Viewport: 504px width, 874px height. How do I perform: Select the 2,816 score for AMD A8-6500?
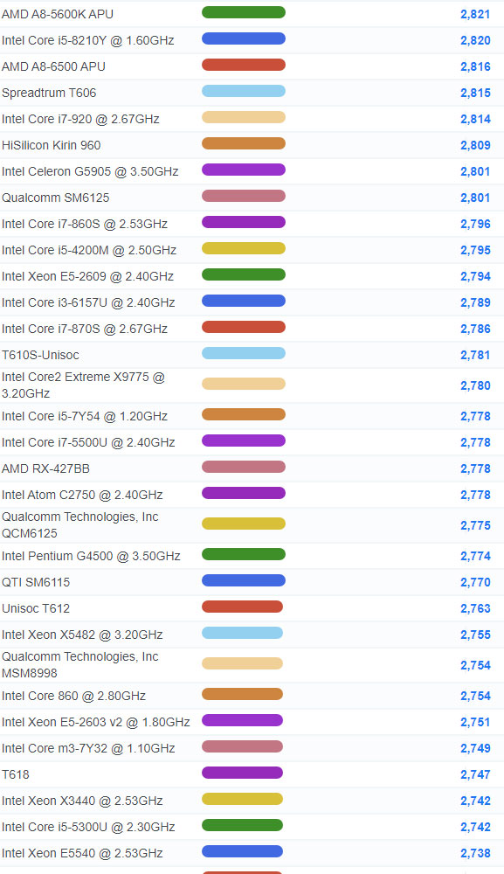(475, 66)
